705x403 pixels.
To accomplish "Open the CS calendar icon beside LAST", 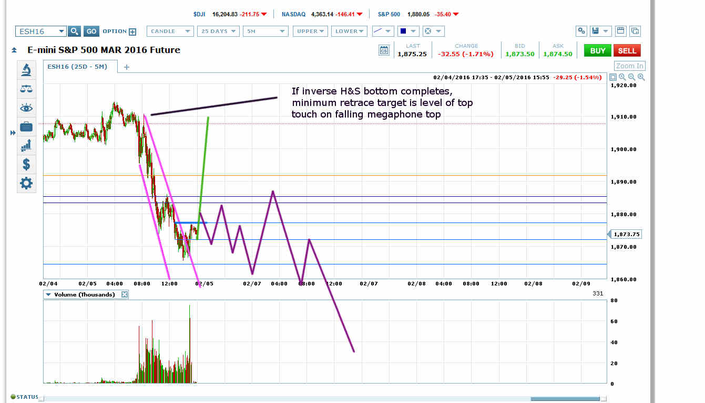I will coord(384,50).
